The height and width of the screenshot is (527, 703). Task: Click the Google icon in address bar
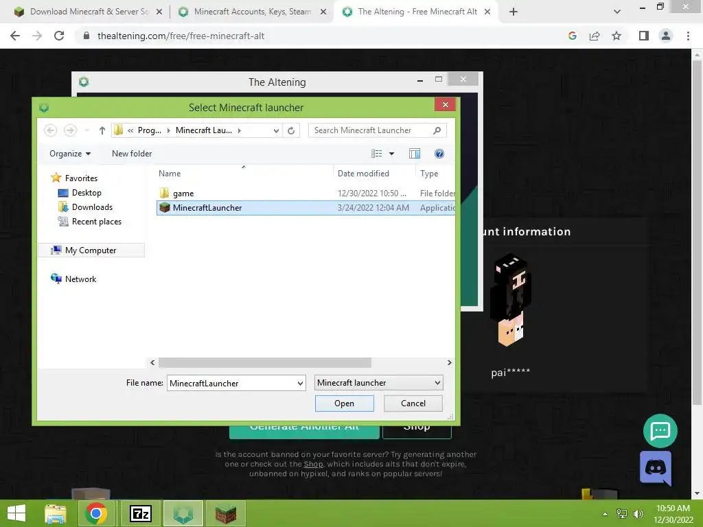point(572,36)
